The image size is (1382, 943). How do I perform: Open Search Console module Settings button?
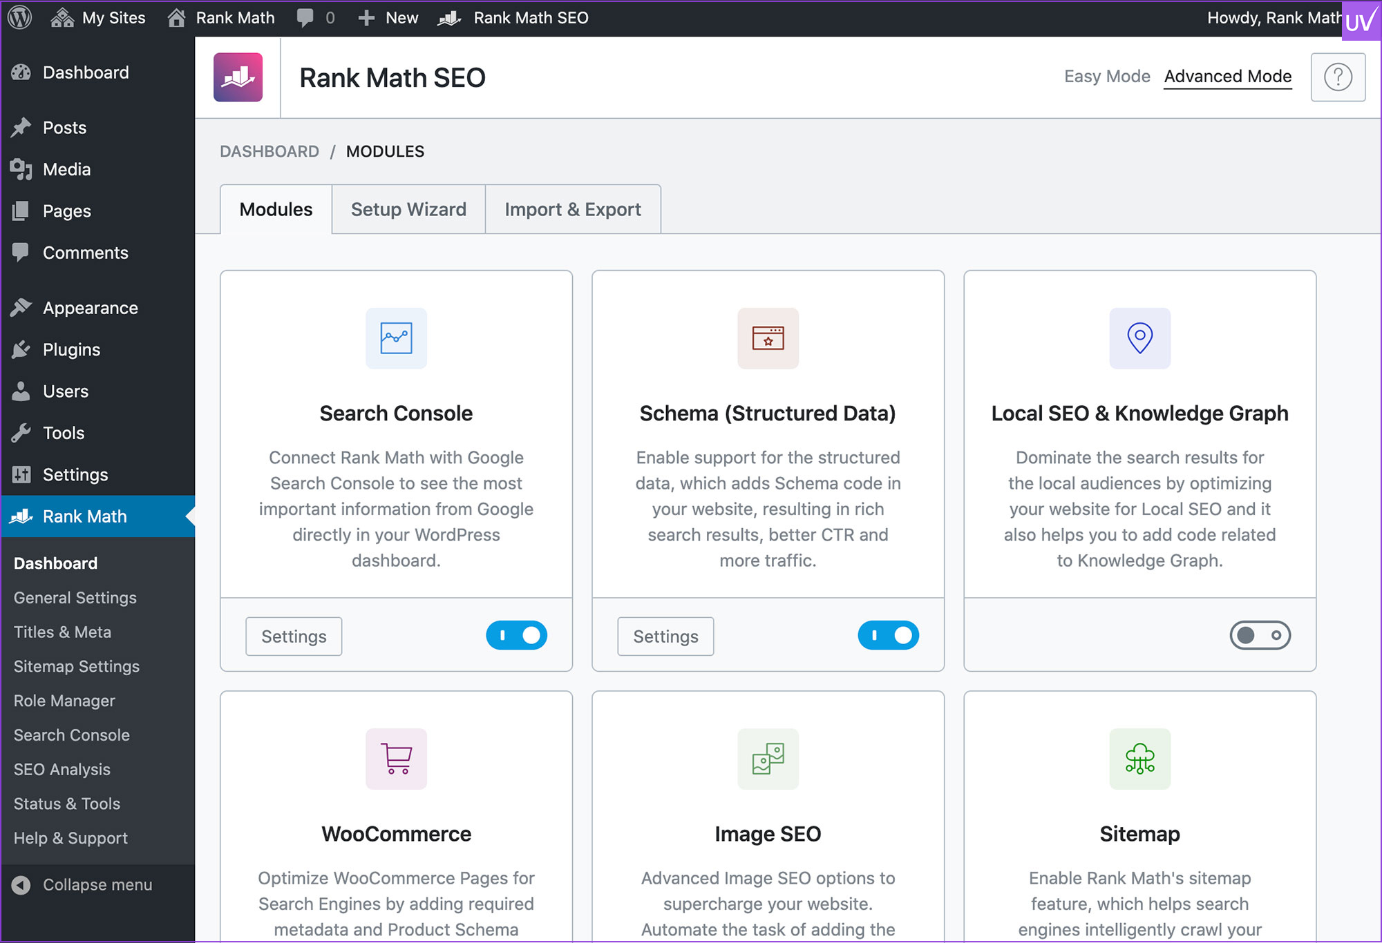pos(294,636)
